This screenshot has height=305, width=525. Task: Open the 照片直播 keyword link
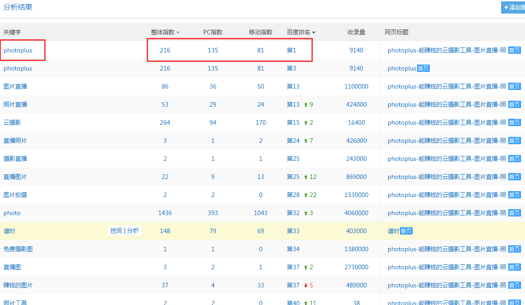(x=15, y=104)
